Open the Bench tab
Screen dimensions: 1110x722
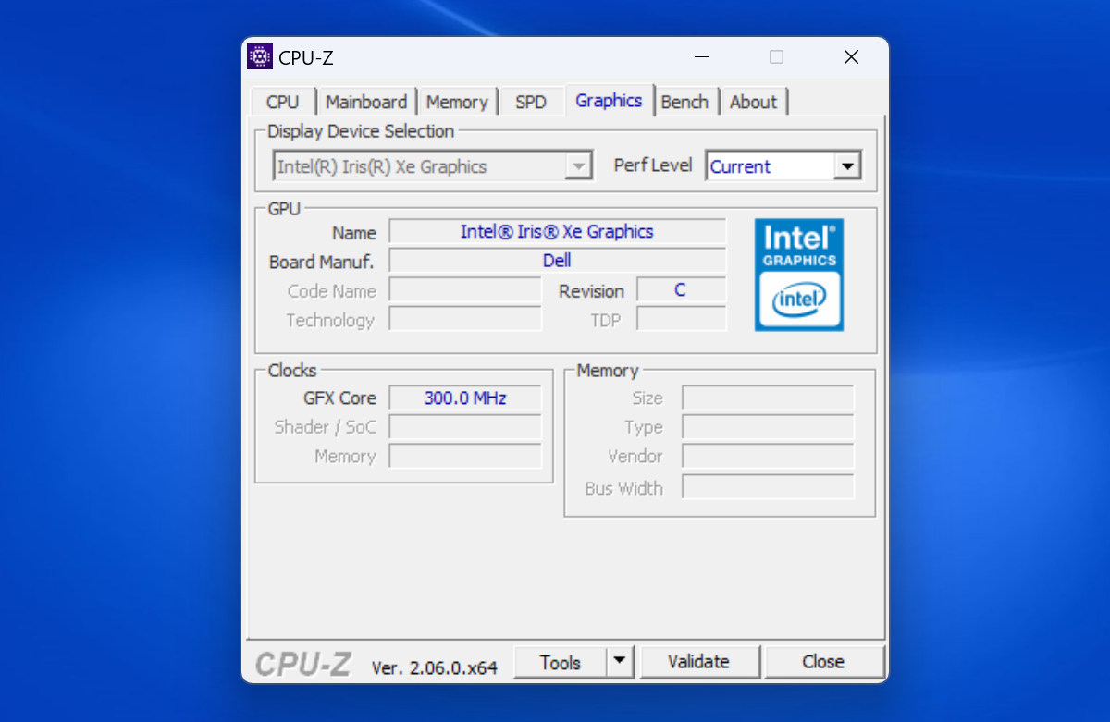684,102
